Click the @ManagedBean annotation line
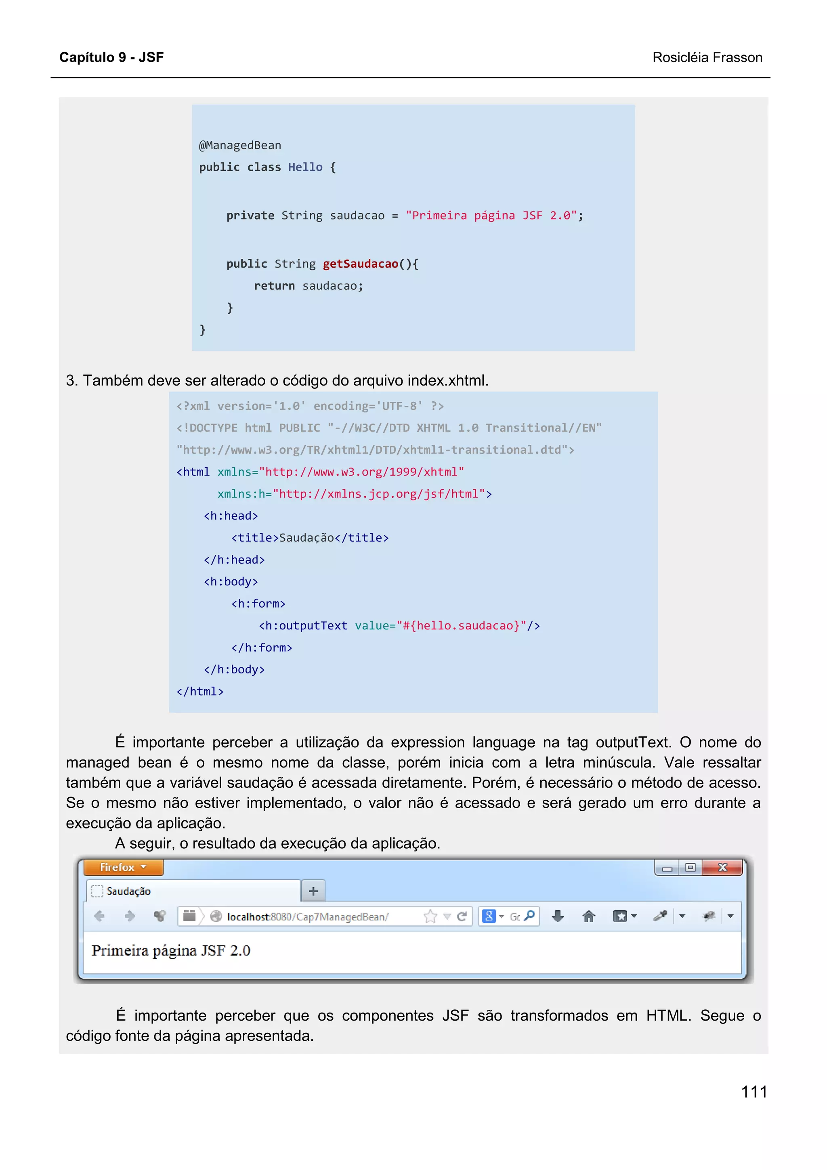The image size is (827, 1170). [240, 145]
